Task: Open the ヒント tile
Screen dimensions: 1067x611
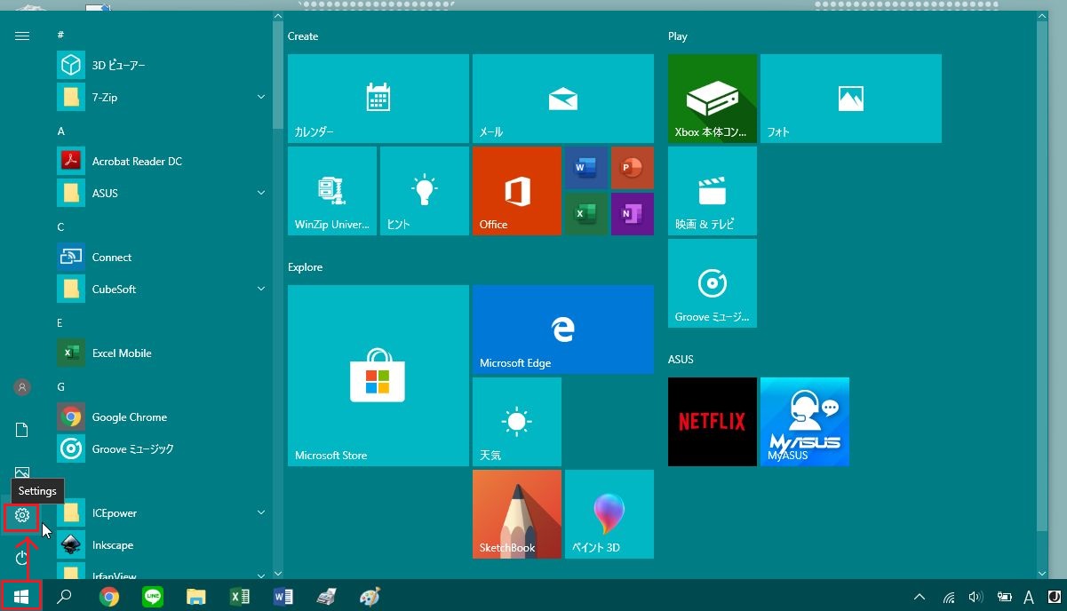Action: tap(425, 191)
